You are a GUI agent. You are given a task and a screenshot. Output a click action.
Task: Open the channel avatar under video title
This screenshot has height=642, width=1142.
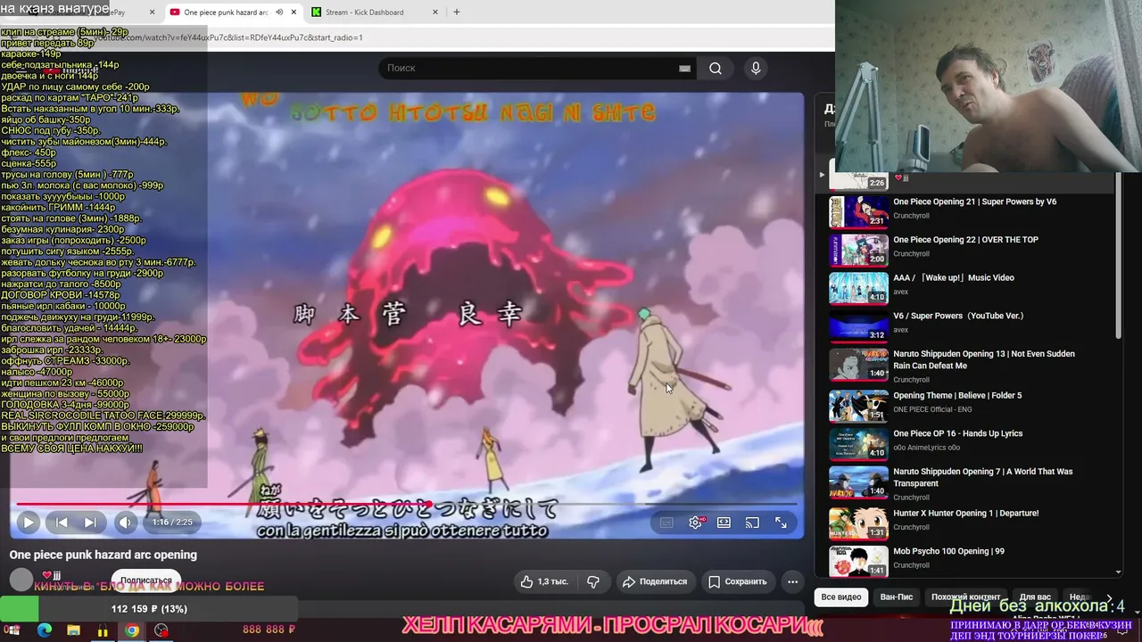tap(21, 580)
